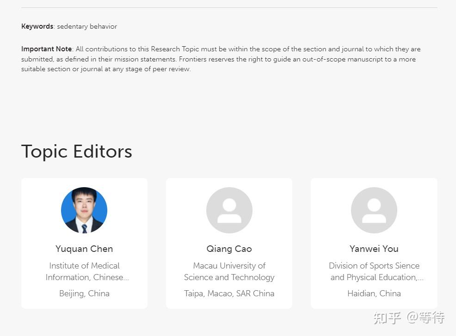Click the Division of Sports Sience affiliation
The image size is (456, 336).
(x=374, y=271)
